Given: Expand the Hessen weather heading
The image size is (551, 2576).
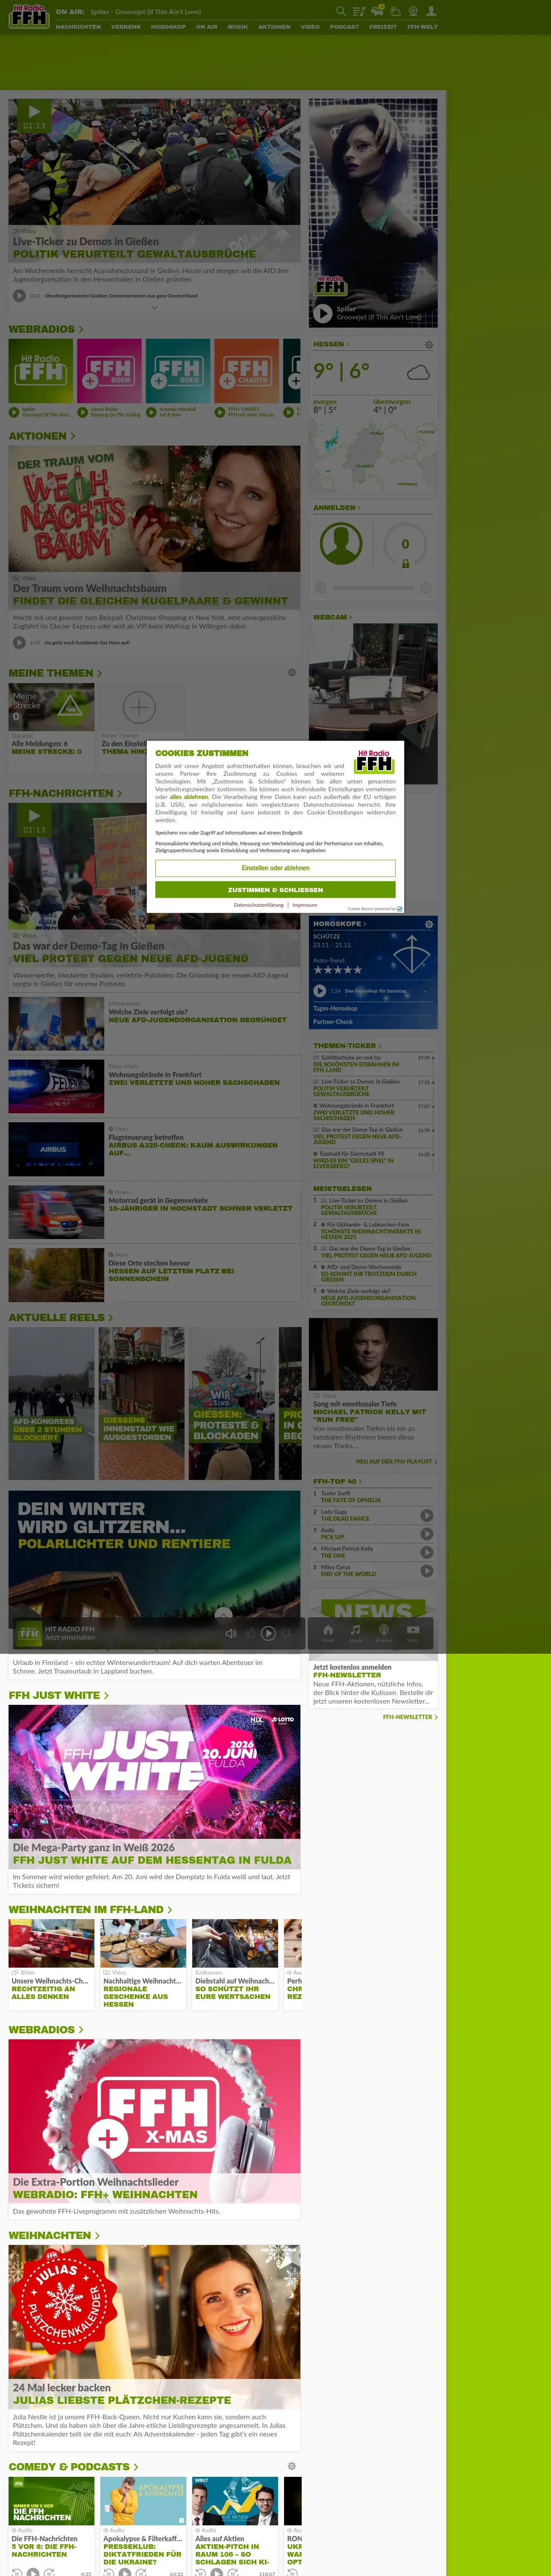Looking at the screenshot, I should coord(331,344).
